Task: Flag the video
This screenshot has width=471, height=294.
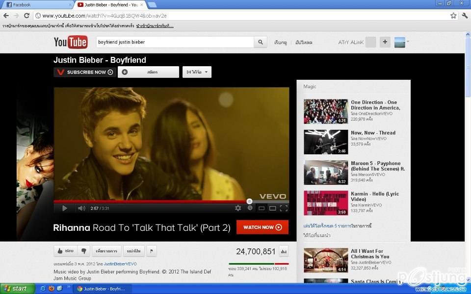Action: click(x=152, y=251)
